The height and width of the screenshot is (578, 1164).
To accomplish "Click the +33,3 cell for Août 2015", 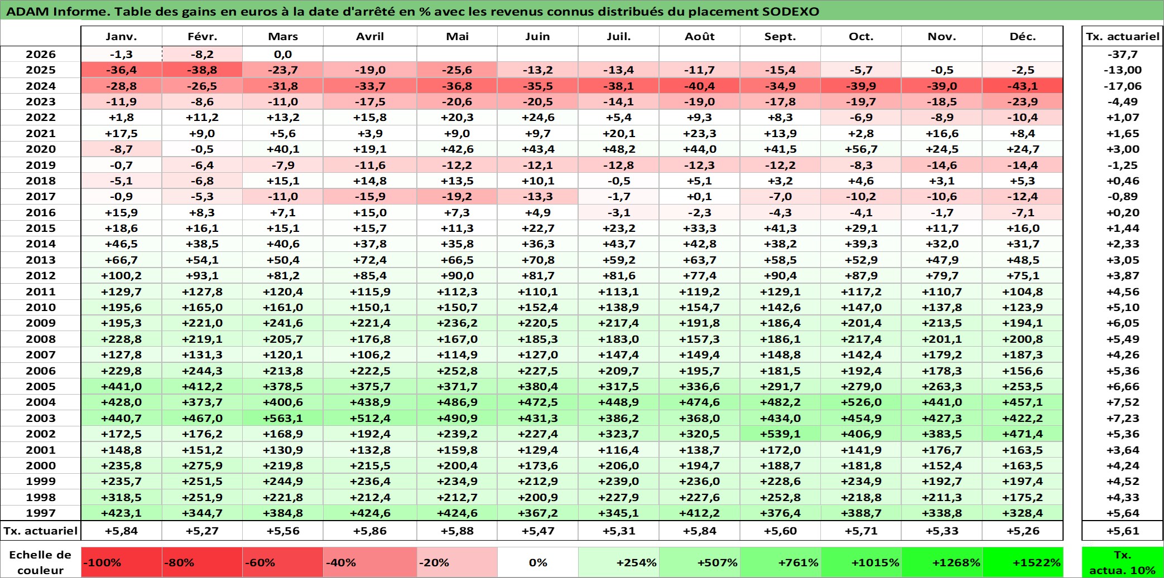I will coord(700,228).
